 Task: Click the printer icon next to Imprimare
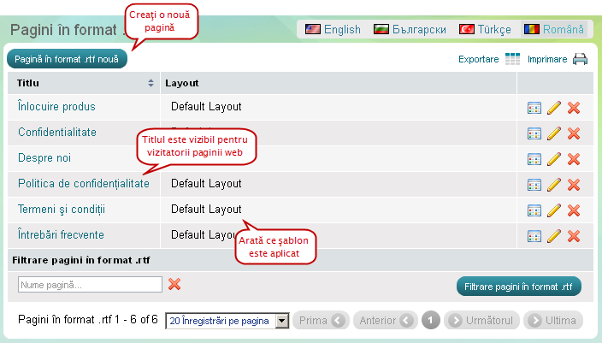tap(580, 59)
